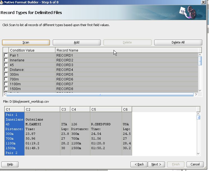Click the Delete All button
The width and height of the screenshot is (209, 171).
click(x=178, y=42)
